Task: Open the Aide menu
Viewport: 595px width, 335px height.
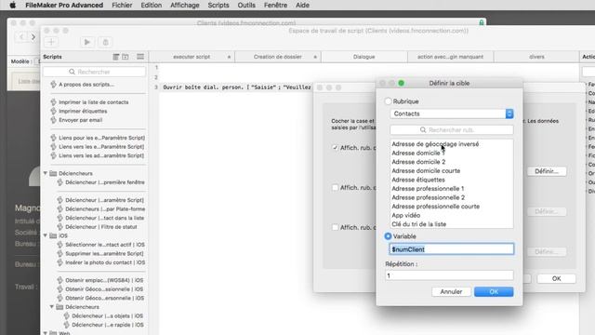Action: 302,5
